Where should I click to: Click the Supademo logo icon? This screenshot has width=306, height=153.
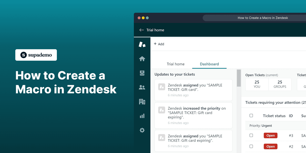(x=23, y=55)
